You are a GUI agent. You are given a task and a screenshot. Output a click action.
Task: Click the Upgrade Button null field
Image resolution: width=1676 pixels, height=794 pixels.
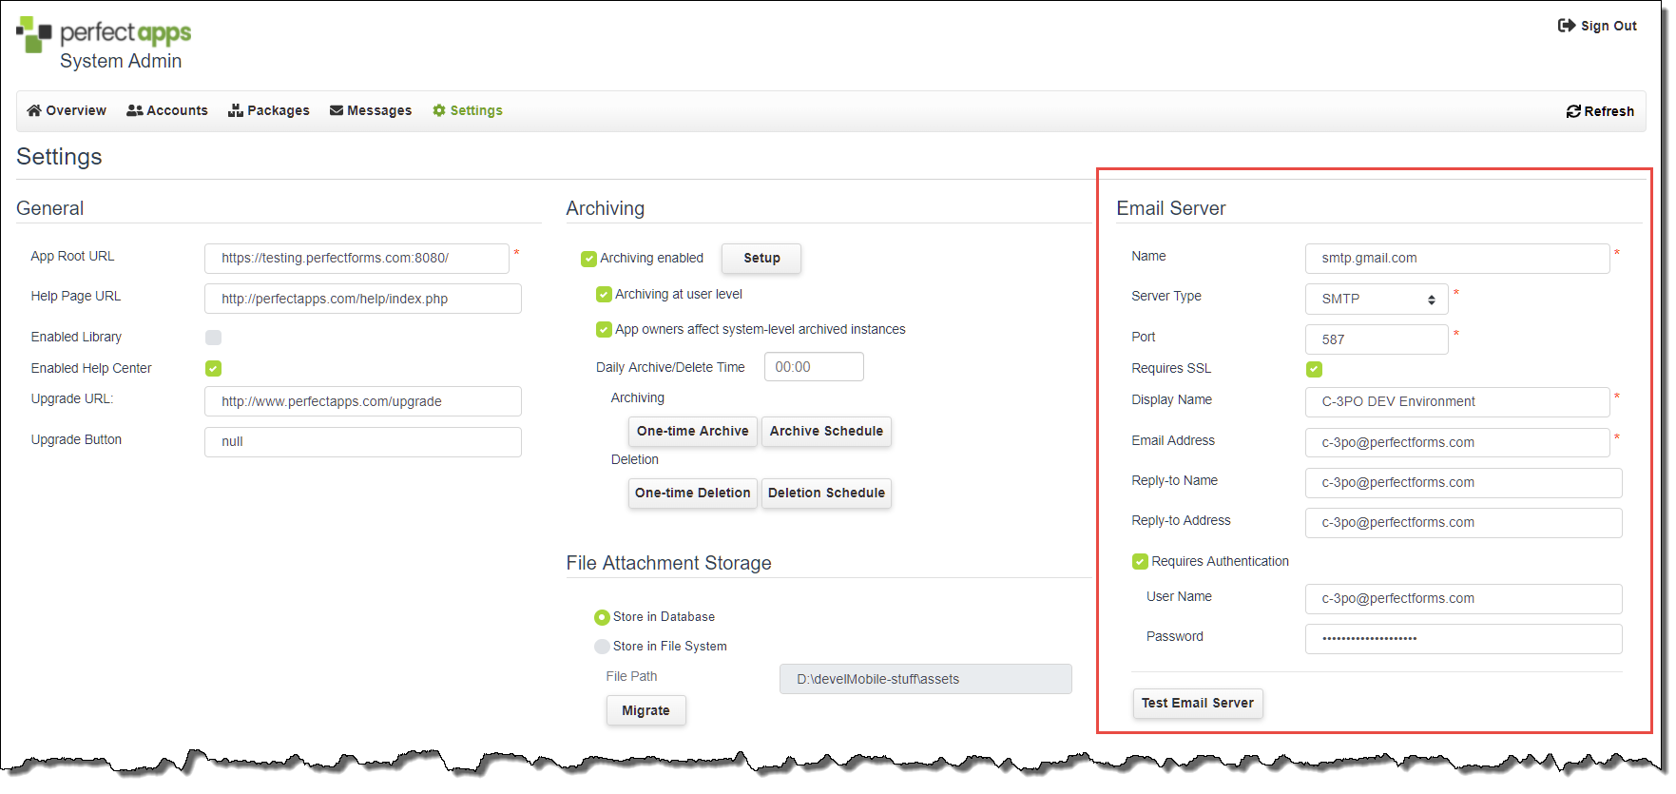click(363, 441)
